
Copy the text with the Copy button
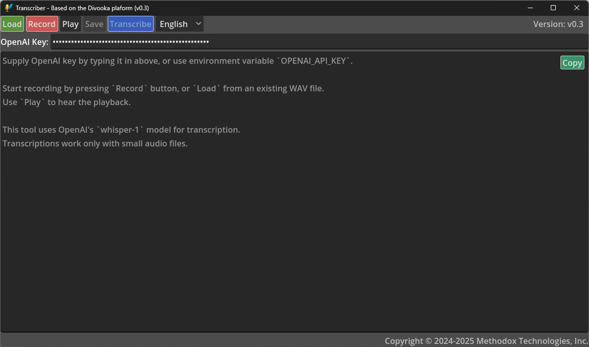pos(572,63)
